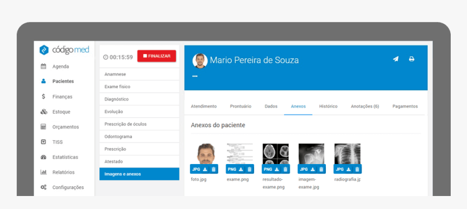This screenshot has height=209, width=467.
Task: Open the Anotações (6) tab
Action: click(365, 106)
